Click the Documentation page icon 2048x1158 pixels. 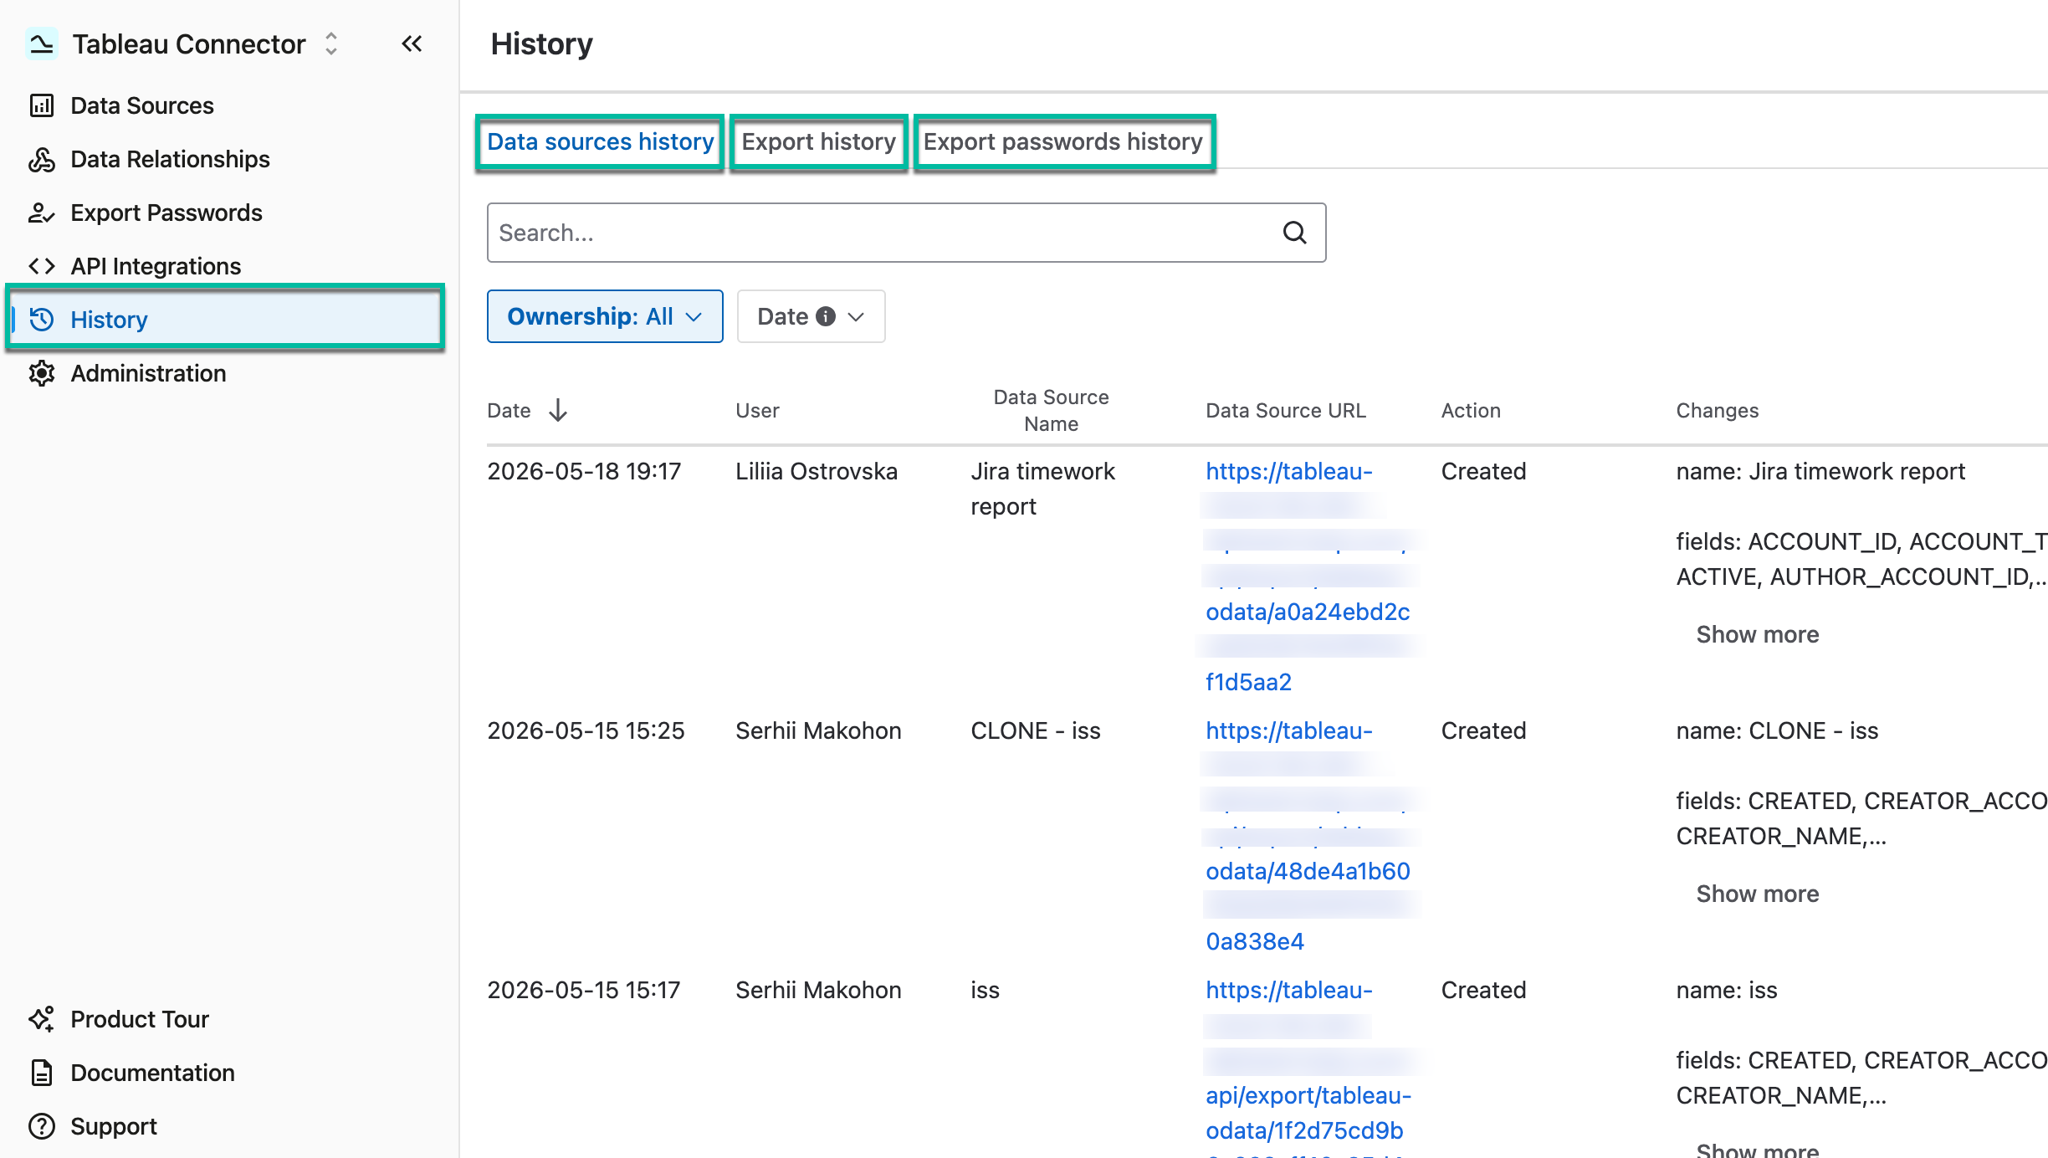[x=41, y=1073]
